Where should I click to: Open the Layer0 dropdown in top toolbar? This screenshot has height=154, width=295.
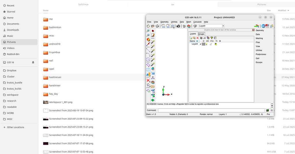click(223, 26)
